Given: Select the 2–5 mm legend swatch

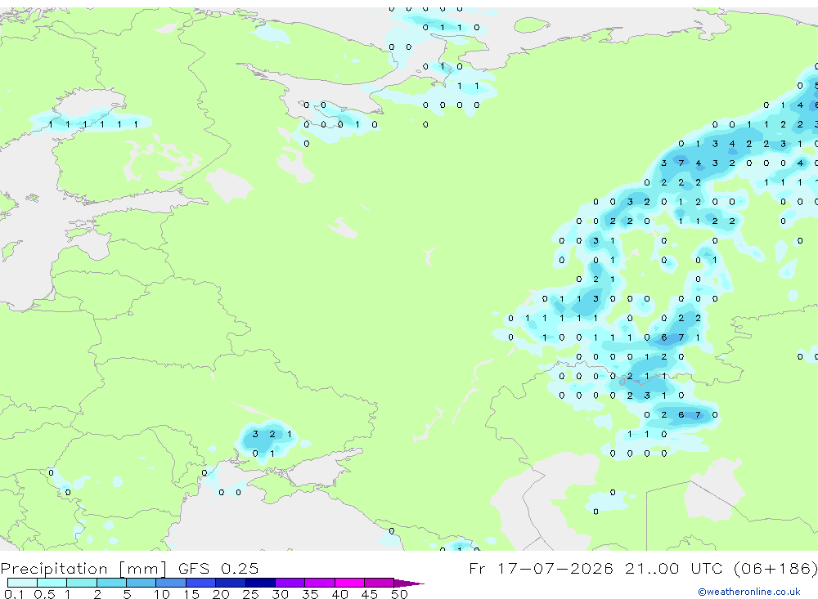Looking at the screenshot, I should (111, 583).
